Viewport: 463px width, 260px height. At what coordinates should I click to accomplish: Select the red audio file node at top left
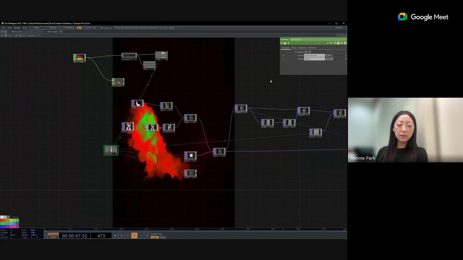click(x=79, y=58)
